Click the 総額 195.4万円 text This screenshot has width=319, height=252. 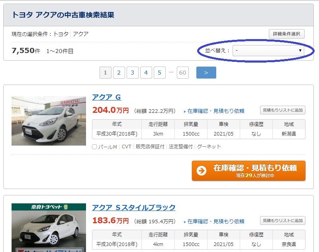(x=155, y=221)
